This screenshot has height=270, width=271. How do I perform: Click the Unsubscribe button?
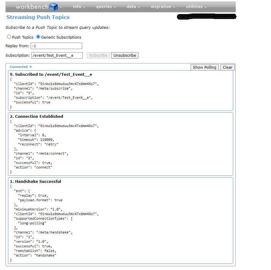[x=124, y=55]
